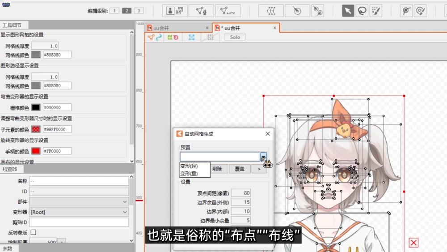Close the first uu合并 document tab
Image resolution: width=447 pixels, height=252 pixels.
[x=207, y=28]
